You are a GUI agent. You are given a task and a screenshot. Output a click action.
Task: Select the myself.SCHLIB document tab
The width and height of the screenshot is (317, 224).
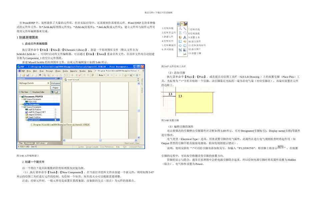click(x=71, y=80)
